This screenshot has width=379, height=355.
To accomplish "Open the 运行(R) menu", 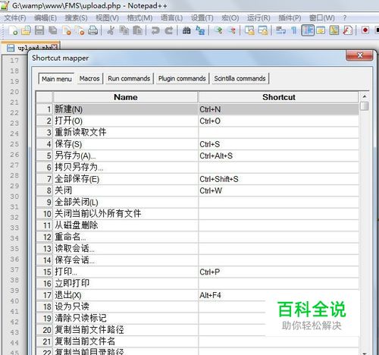I will tap(258, 18).
